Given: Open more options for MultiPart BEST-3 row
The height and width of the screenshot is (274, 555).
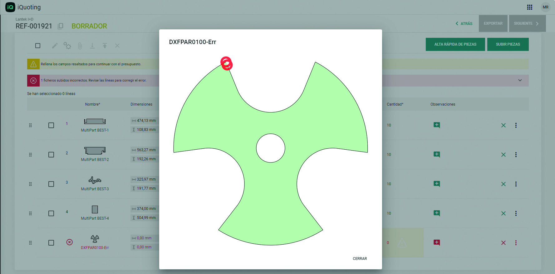Looking at the screenshot, I should click(x=516, y=184).
